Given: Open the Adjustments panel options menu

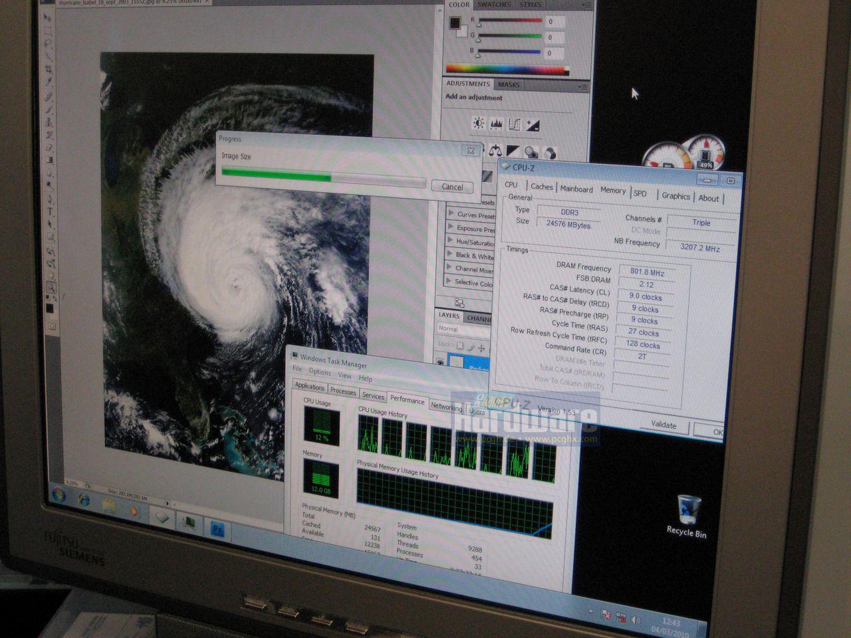Looking at the screenshot, I should [582, 87].
